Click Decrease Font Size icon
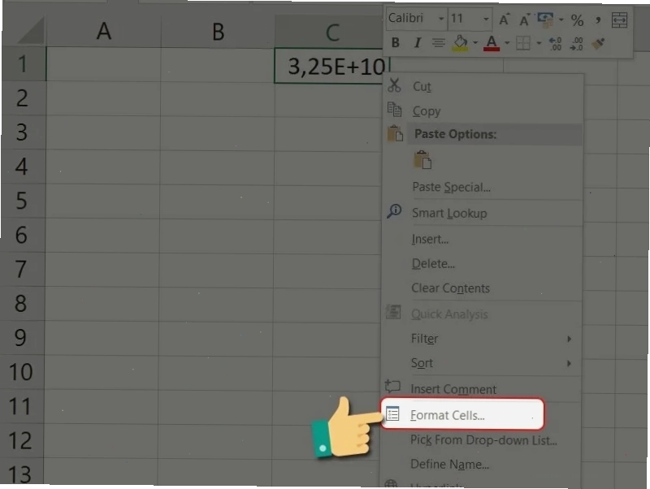This screenshot has height=489, width=650. tap(524, 19)
